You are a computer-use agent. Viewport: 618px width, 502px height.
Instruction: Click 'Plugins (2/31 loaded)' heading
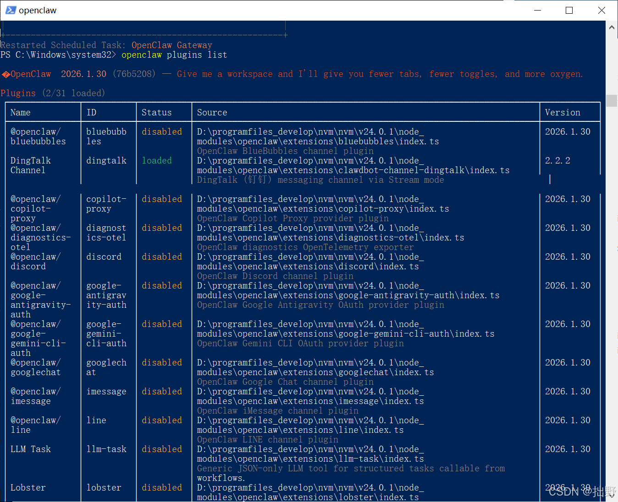point(53,93)
